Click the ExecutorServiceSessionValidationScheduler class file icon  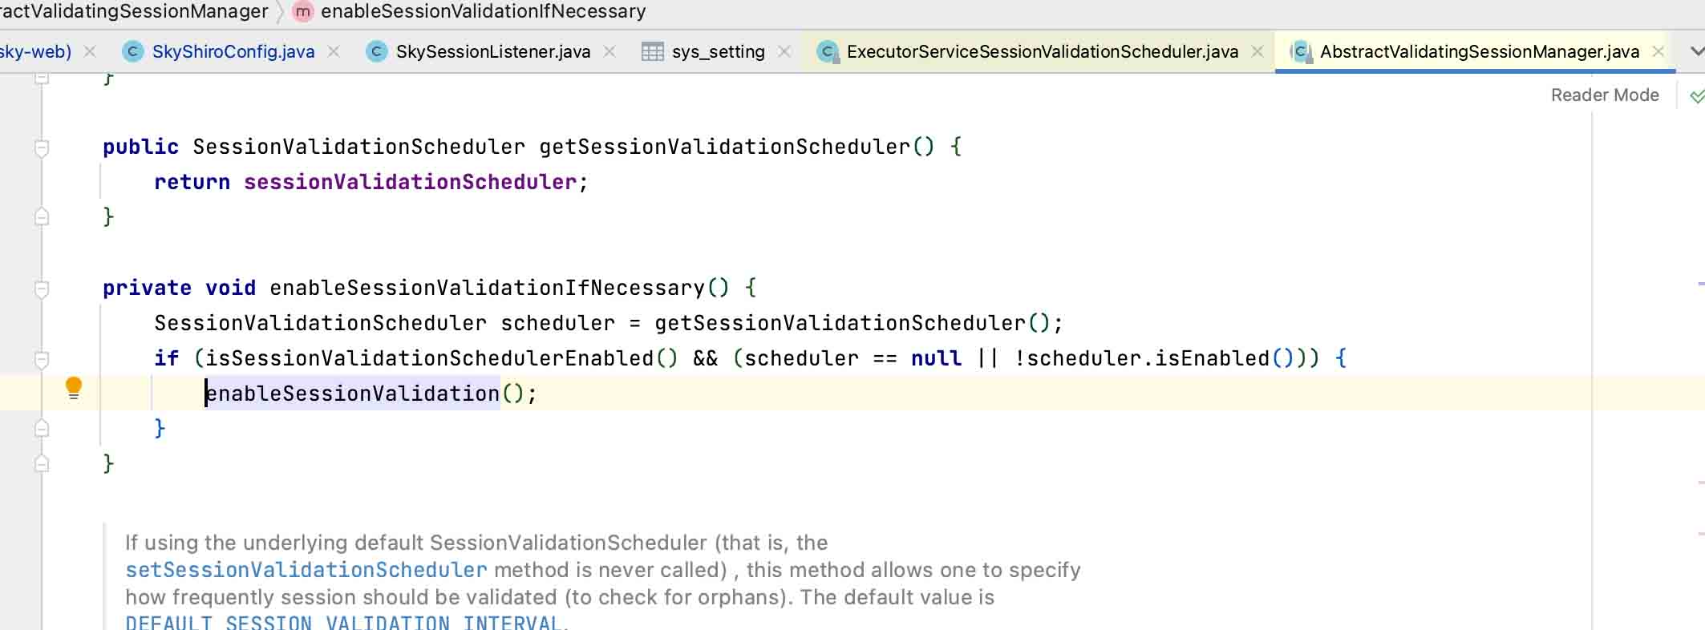[828, 52]
